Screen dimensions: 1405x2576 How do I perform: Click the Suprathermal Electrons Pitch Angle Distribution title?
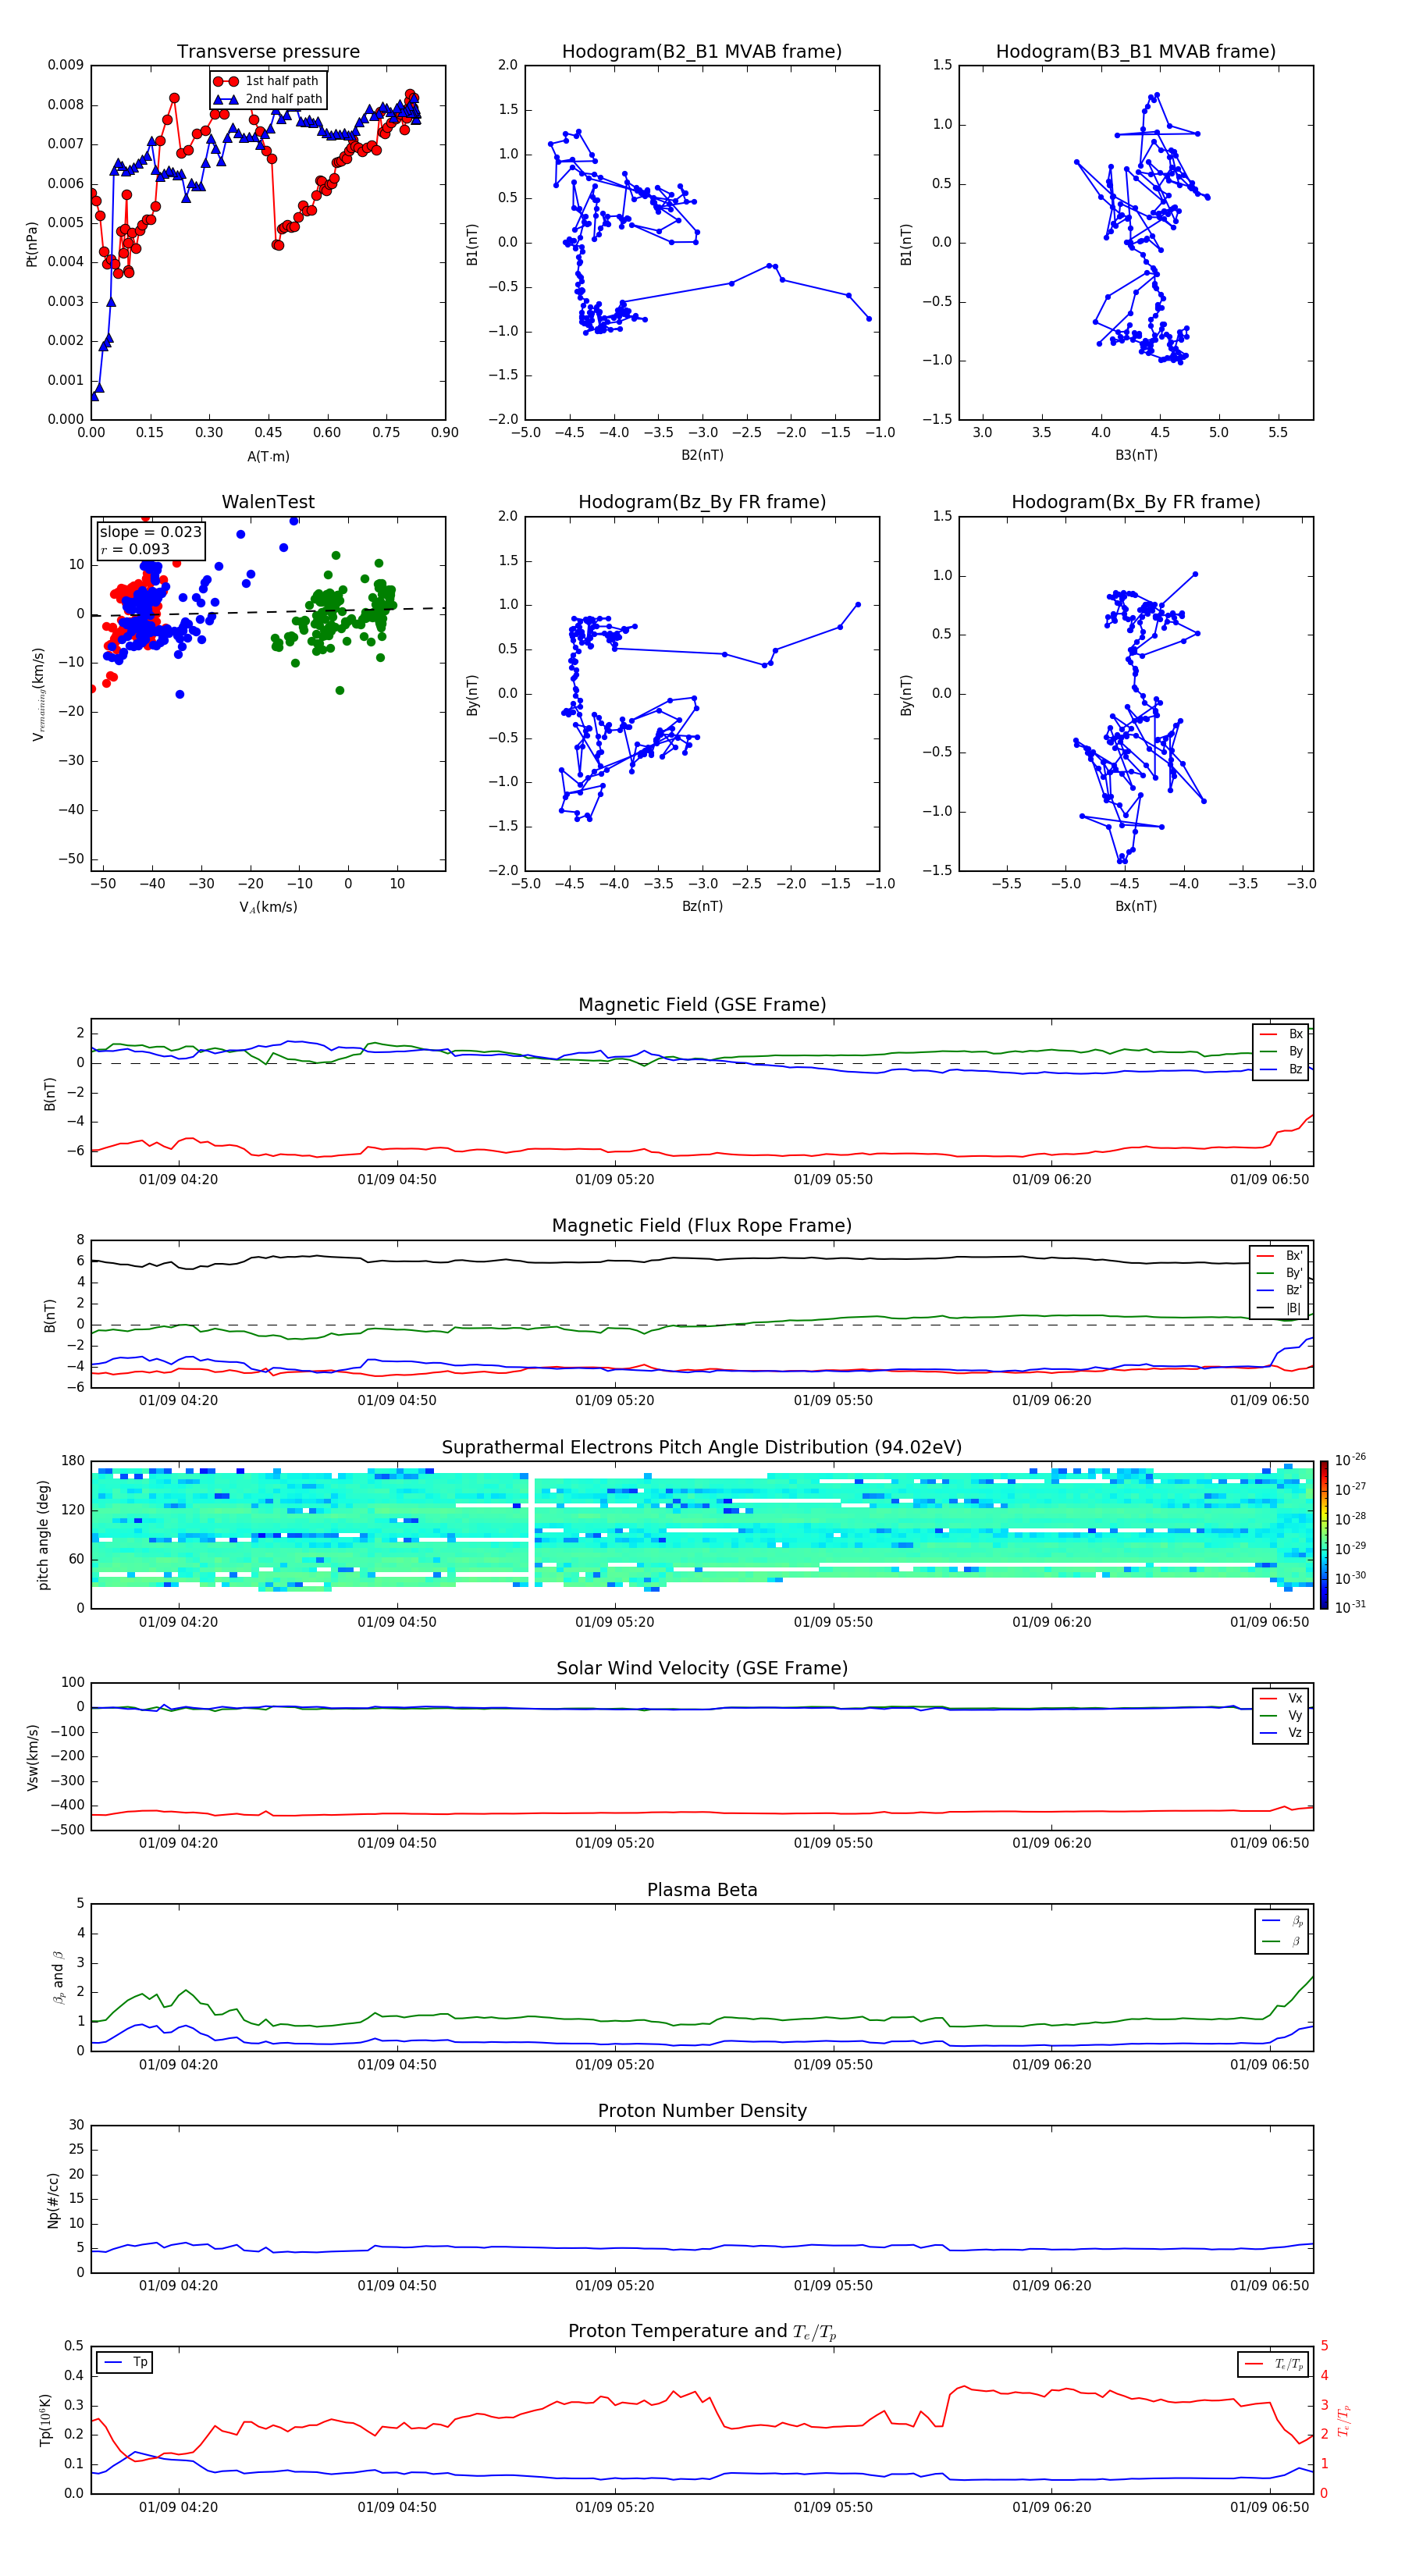702,1447
